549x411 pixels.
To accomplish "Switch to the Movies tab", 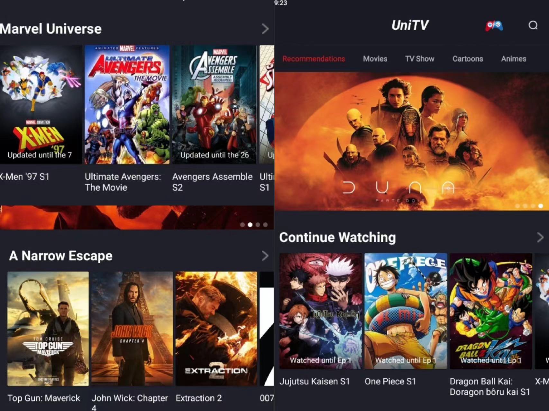I will click(375, 59).
